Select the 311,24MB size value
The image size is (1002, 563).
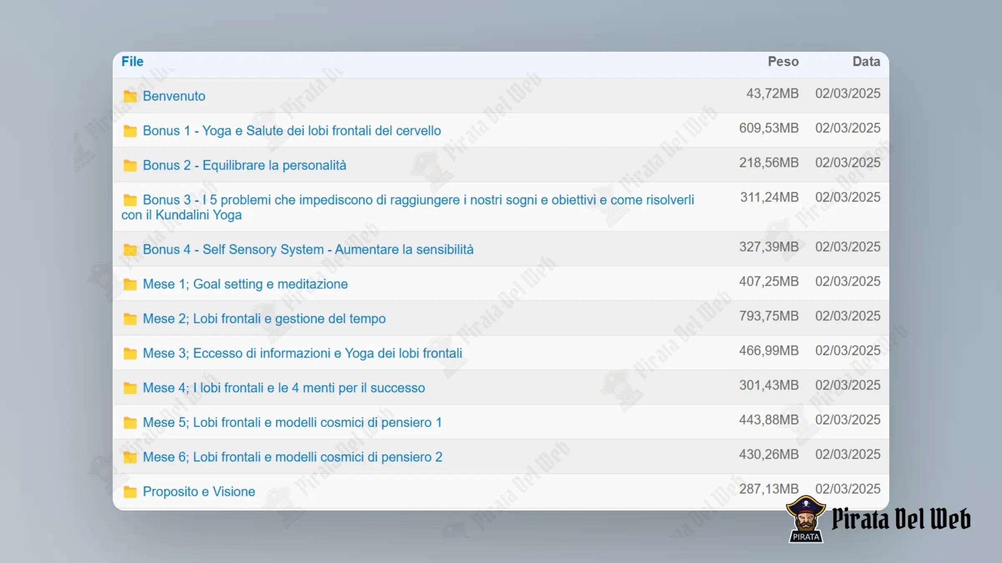(769, 197)
